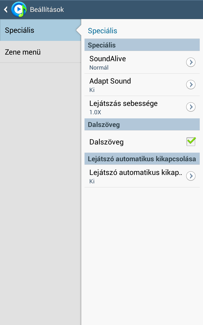
Task: Click the Lejátszó automatikus kikapcsolása section header
Action: 142,159
